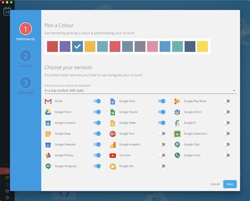
Task: Turn on Google Analytics switch
Action: [162, 144]
